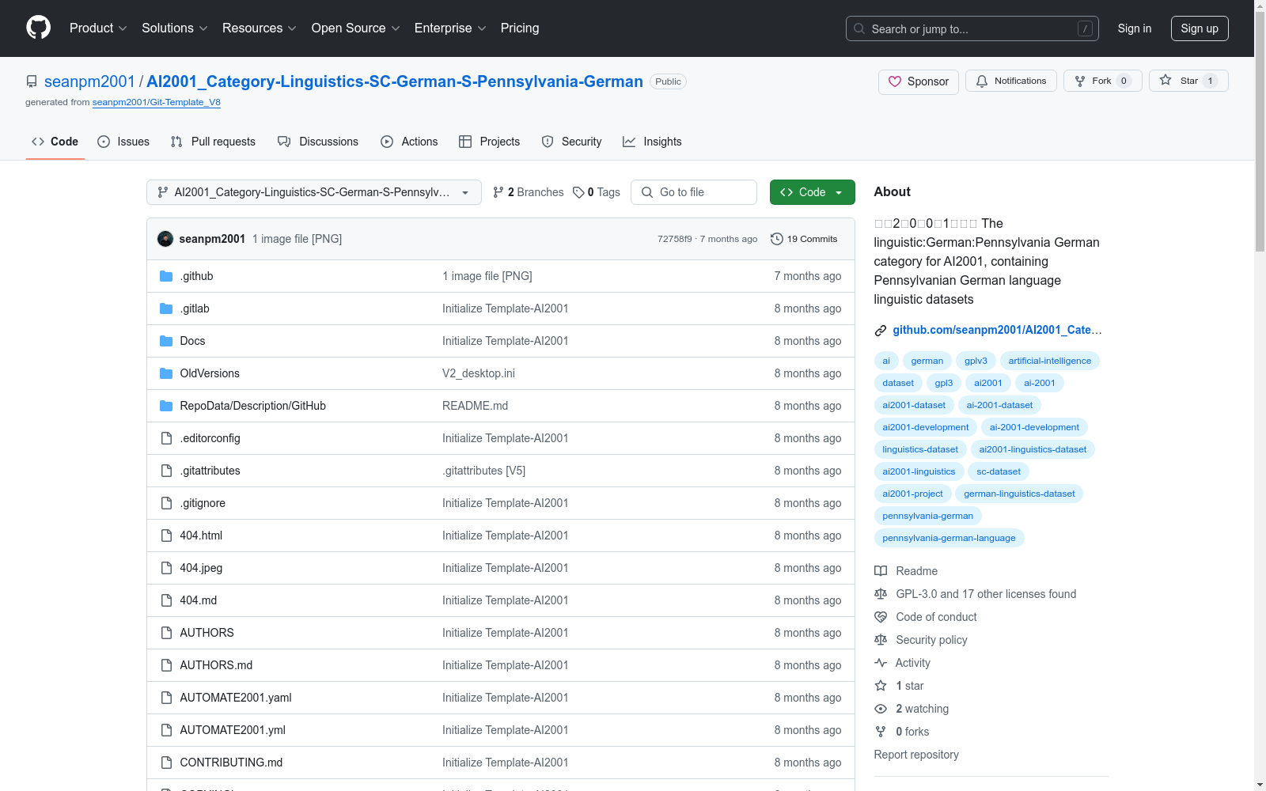Click the GitHub logo icon
1266x791 pixels.
(38, 28)
